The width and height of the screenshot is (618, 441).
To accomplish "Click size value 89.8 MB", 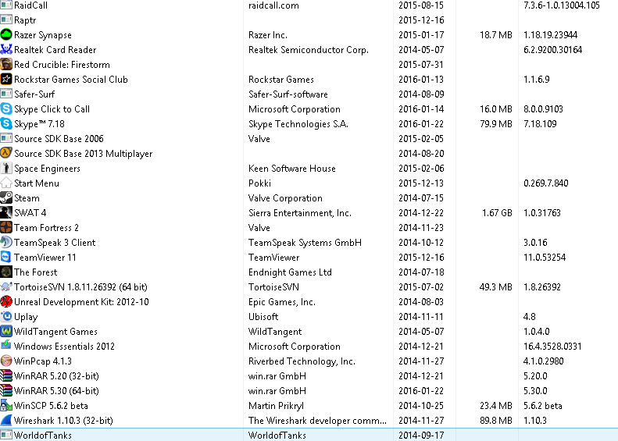I will coord(496,420).
